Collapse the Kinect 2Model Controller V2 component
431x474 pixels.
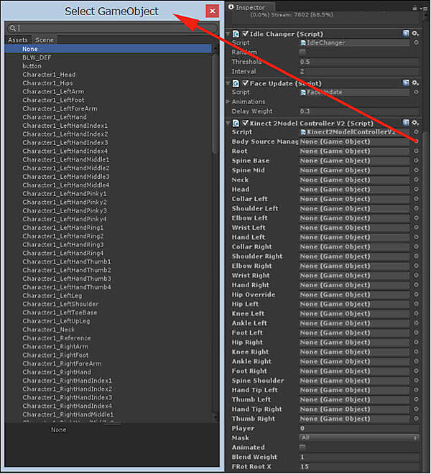(x=228, y=123)
